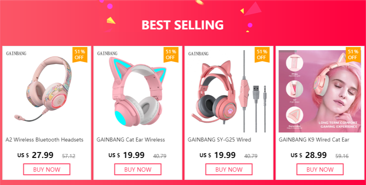Open the K9 headset image with pink-haired model
Screen dimensions: 366x185
coord(320,91)
